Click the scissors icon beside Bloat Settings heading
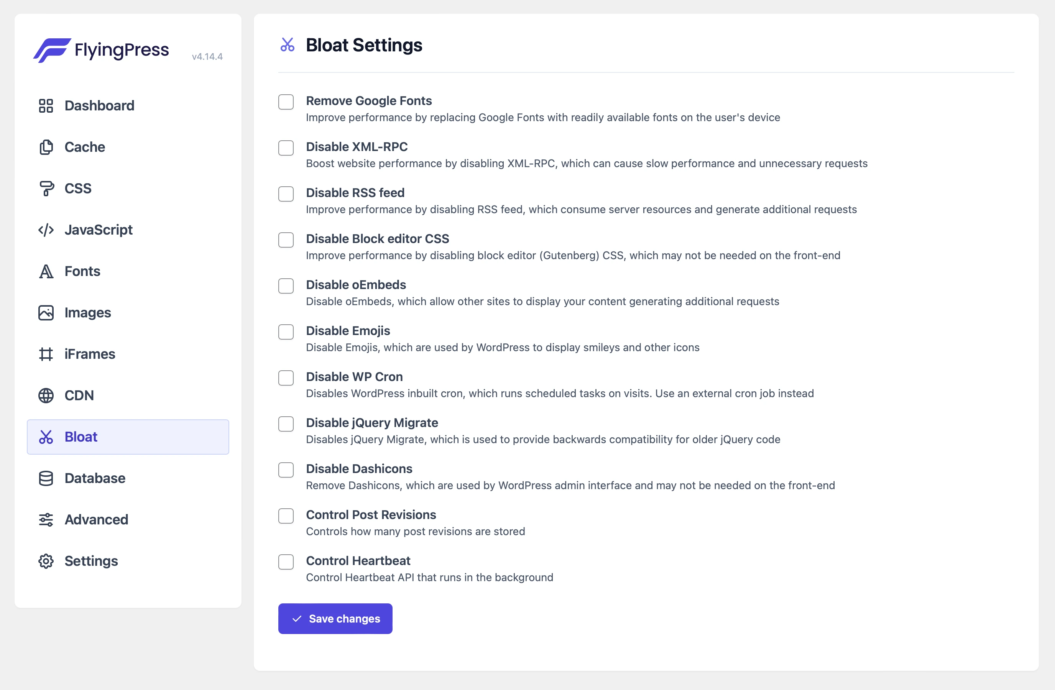1055x690 pixels. [x=287, y=45]
